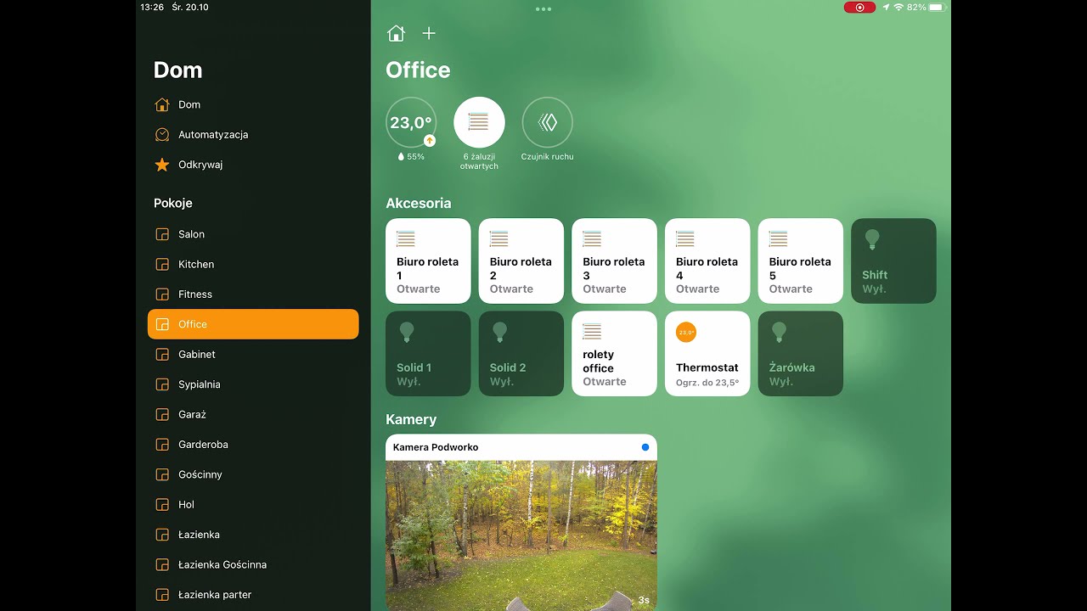Select the Łazienka Gościnna room

coord(253,564)
